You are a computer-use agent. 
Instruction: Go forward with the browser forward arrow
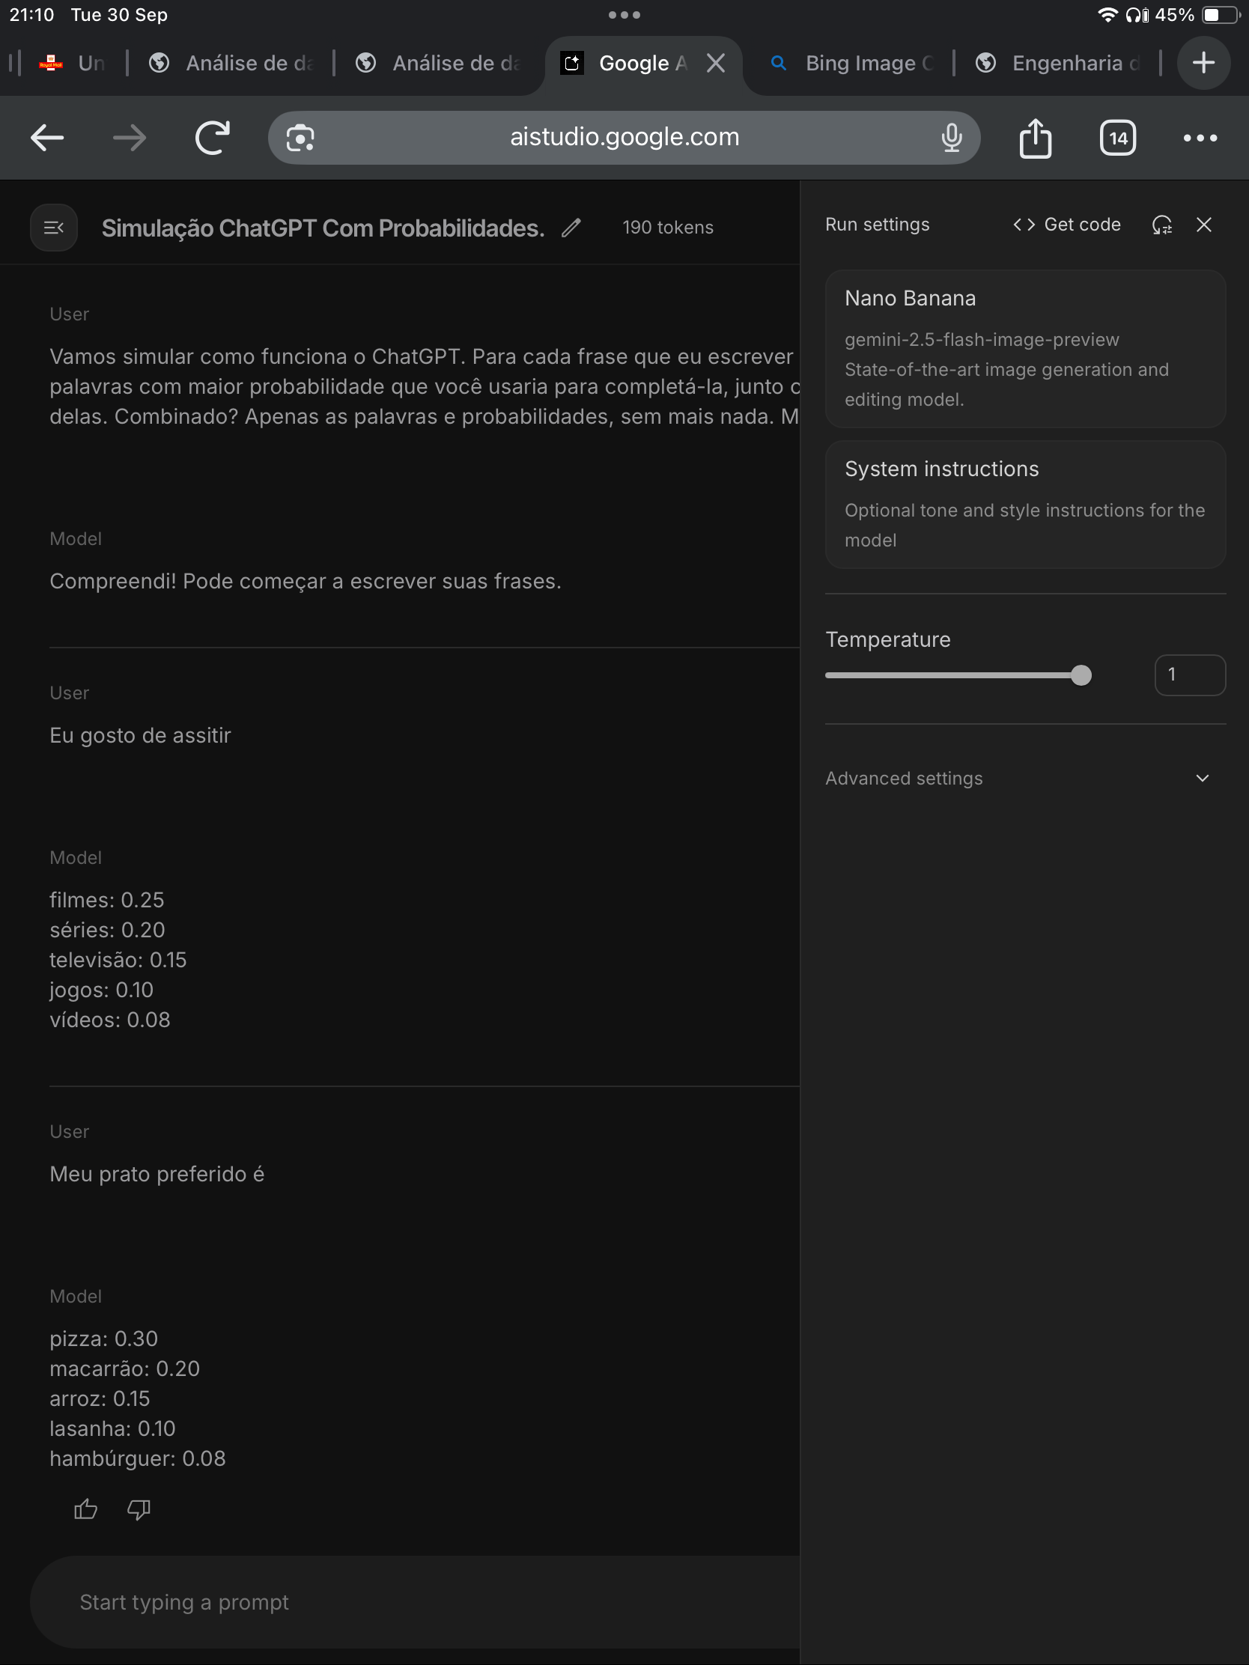click(x=130, y=138)
